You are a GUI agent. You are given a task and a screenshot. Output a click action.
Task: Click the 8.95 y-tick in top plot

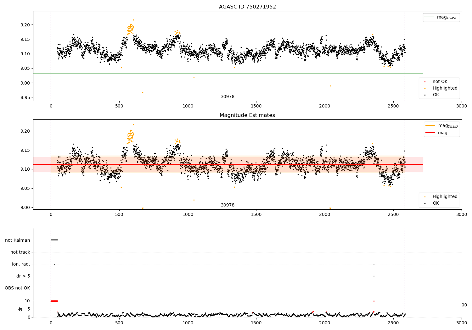25,97
